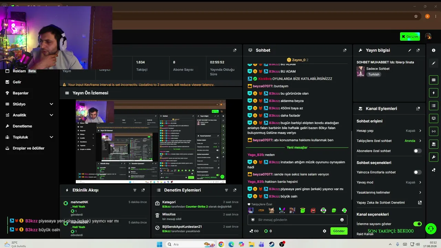This screenshot has height=248, width=441.
Task: Disable İzlenme sayısını göster switch
Action: coord(418,224)
